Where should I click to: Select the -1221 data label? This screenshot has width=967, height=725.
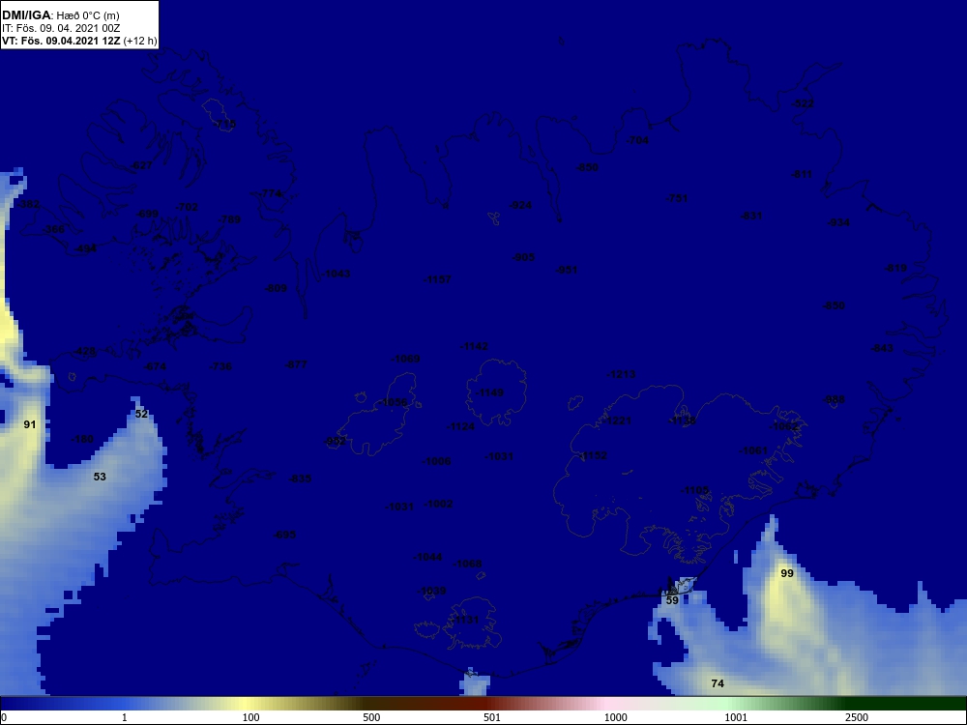(x=617, y=420)
